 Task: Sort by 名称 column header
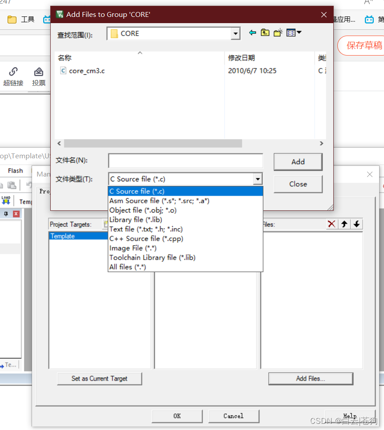(139, 58)
